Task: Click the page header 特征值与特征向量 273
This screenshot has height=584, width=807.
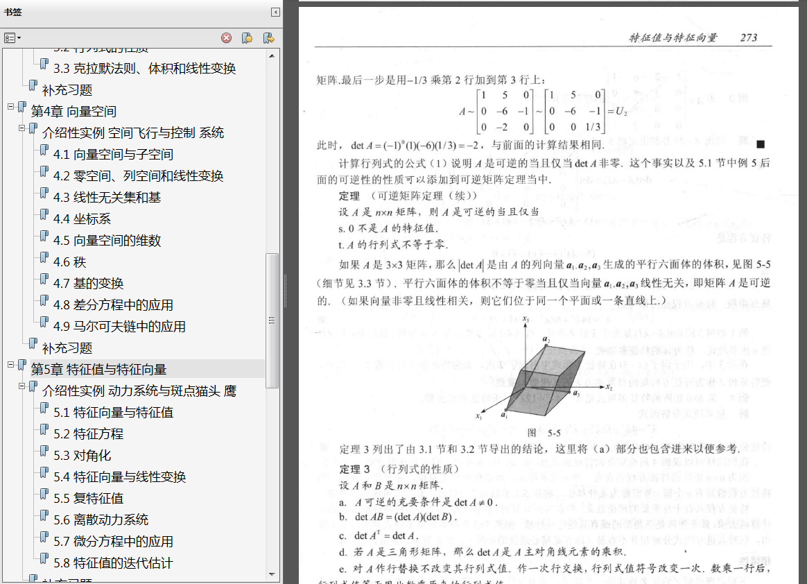Action: 693,37
